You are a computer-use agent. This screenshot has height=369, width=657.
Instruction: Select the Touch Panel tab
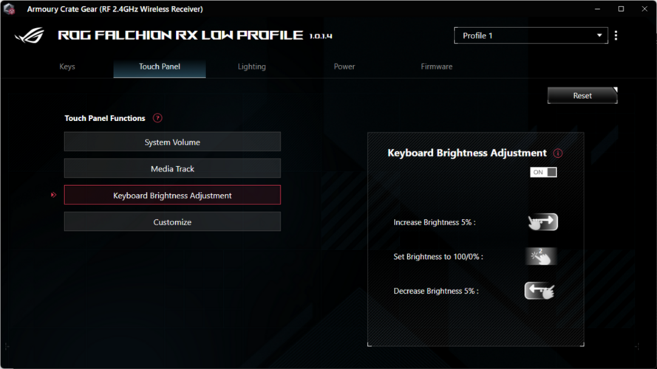point(160,66)
